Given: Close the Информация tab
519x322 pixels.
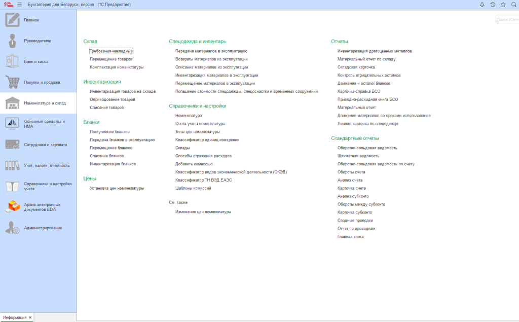Looking at the screenshot, I should [30, 317].
